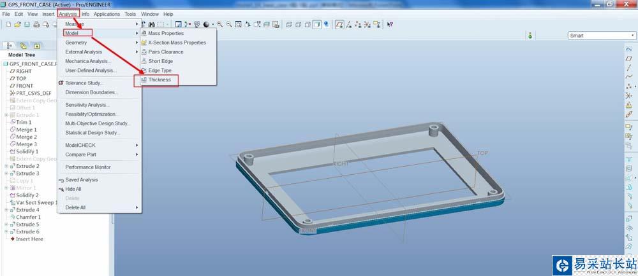Select the Shell tool in right toolbar
Viewport: 638px width, 276px height.
(628, 169)
